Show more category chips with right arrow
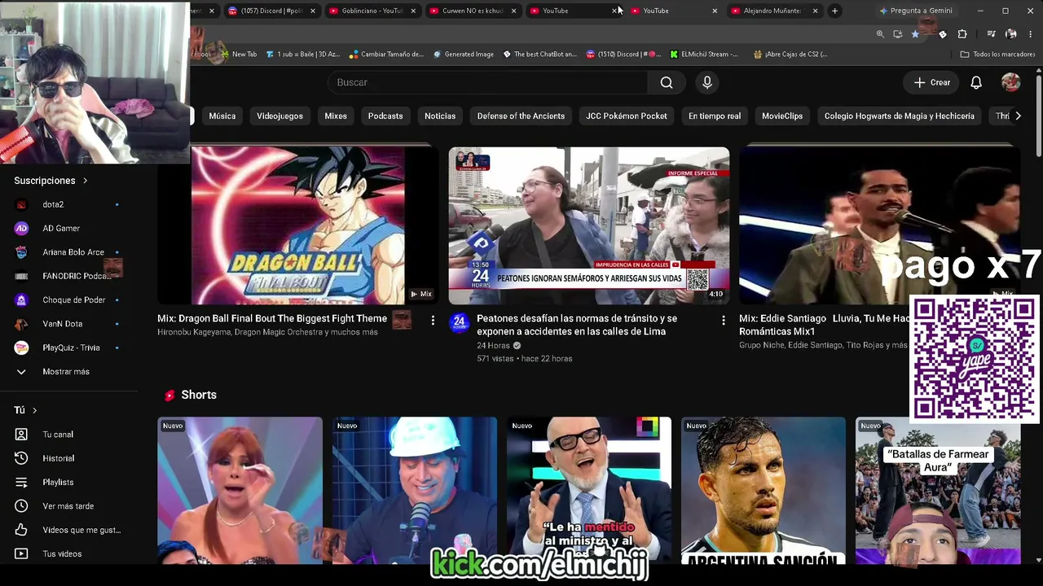 click(1018, 116)
